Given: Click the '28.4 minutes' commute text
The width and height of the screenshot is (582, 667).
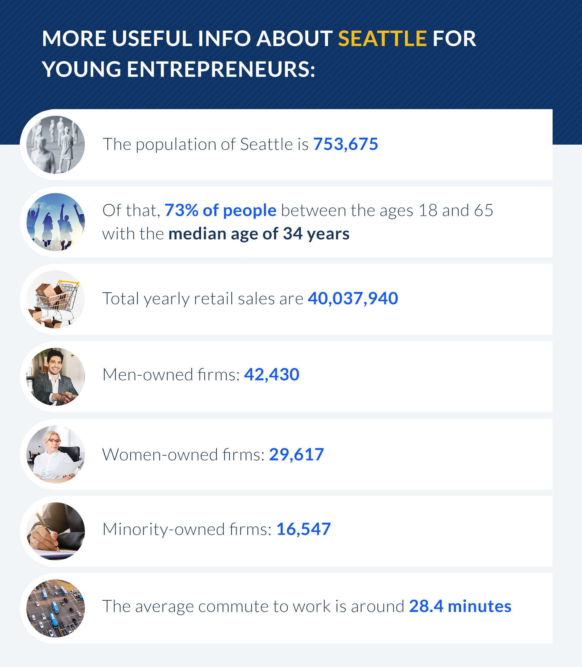Looking at the screenshot, I should point(460,606).
